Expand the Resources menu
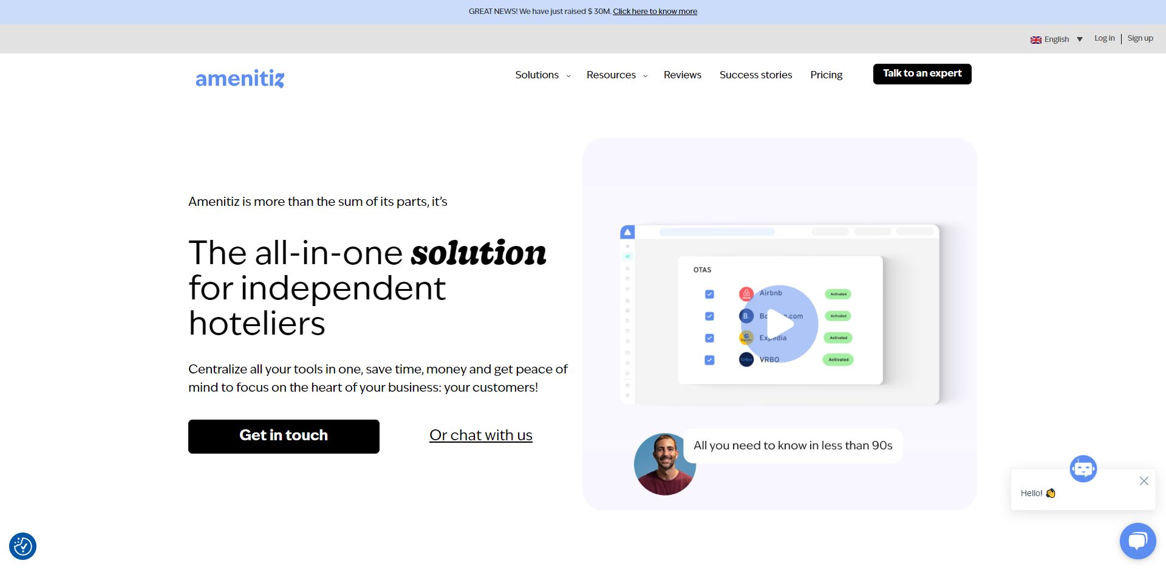This screenshot has height=569, width=1166. (617, 75)
